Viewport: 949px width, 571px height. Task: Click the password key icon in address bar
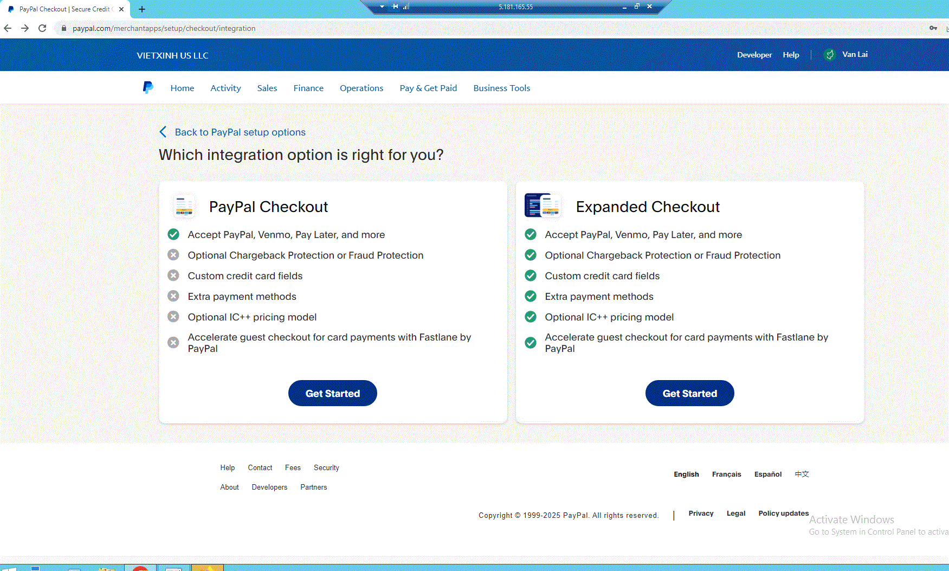(x=933, y=28)
